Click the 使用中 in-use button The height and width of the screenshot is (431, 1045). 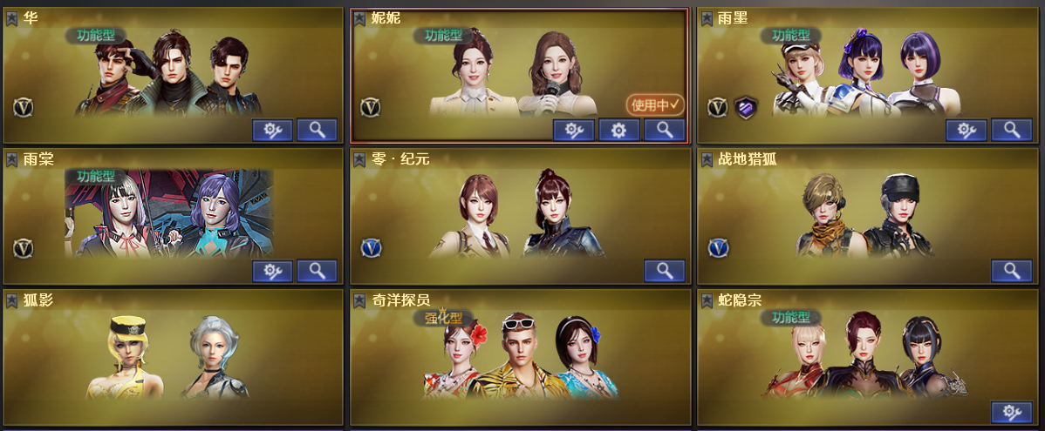coord(655,104)
